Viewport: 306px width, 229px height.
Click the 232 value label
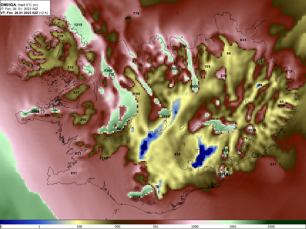[x=70, y=67]
